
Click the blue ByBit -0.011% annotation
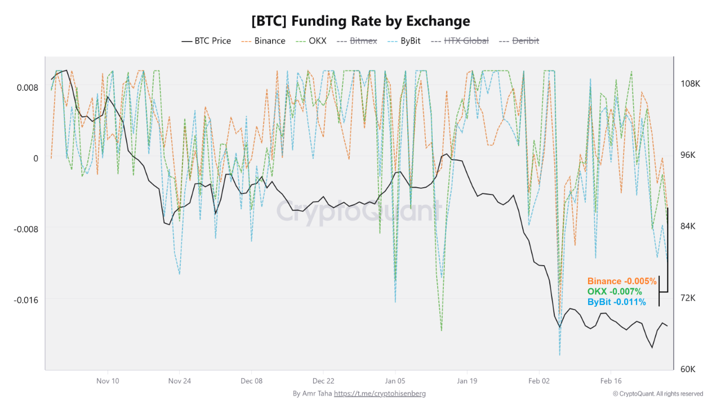coord(616,302)
